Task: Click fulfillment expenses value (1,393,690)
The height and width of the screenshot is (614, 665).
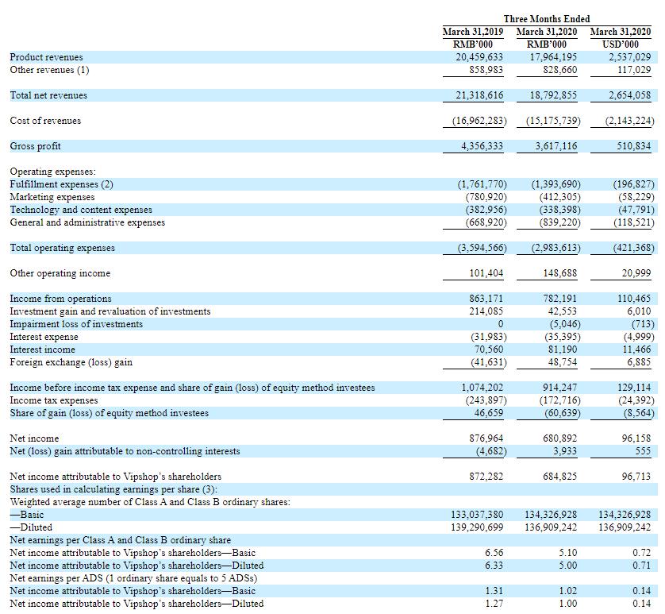Action: (x=555, y=184)
